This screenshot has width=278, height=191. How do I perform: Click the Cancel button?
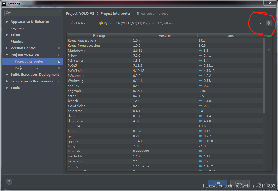tap(240, 183)
